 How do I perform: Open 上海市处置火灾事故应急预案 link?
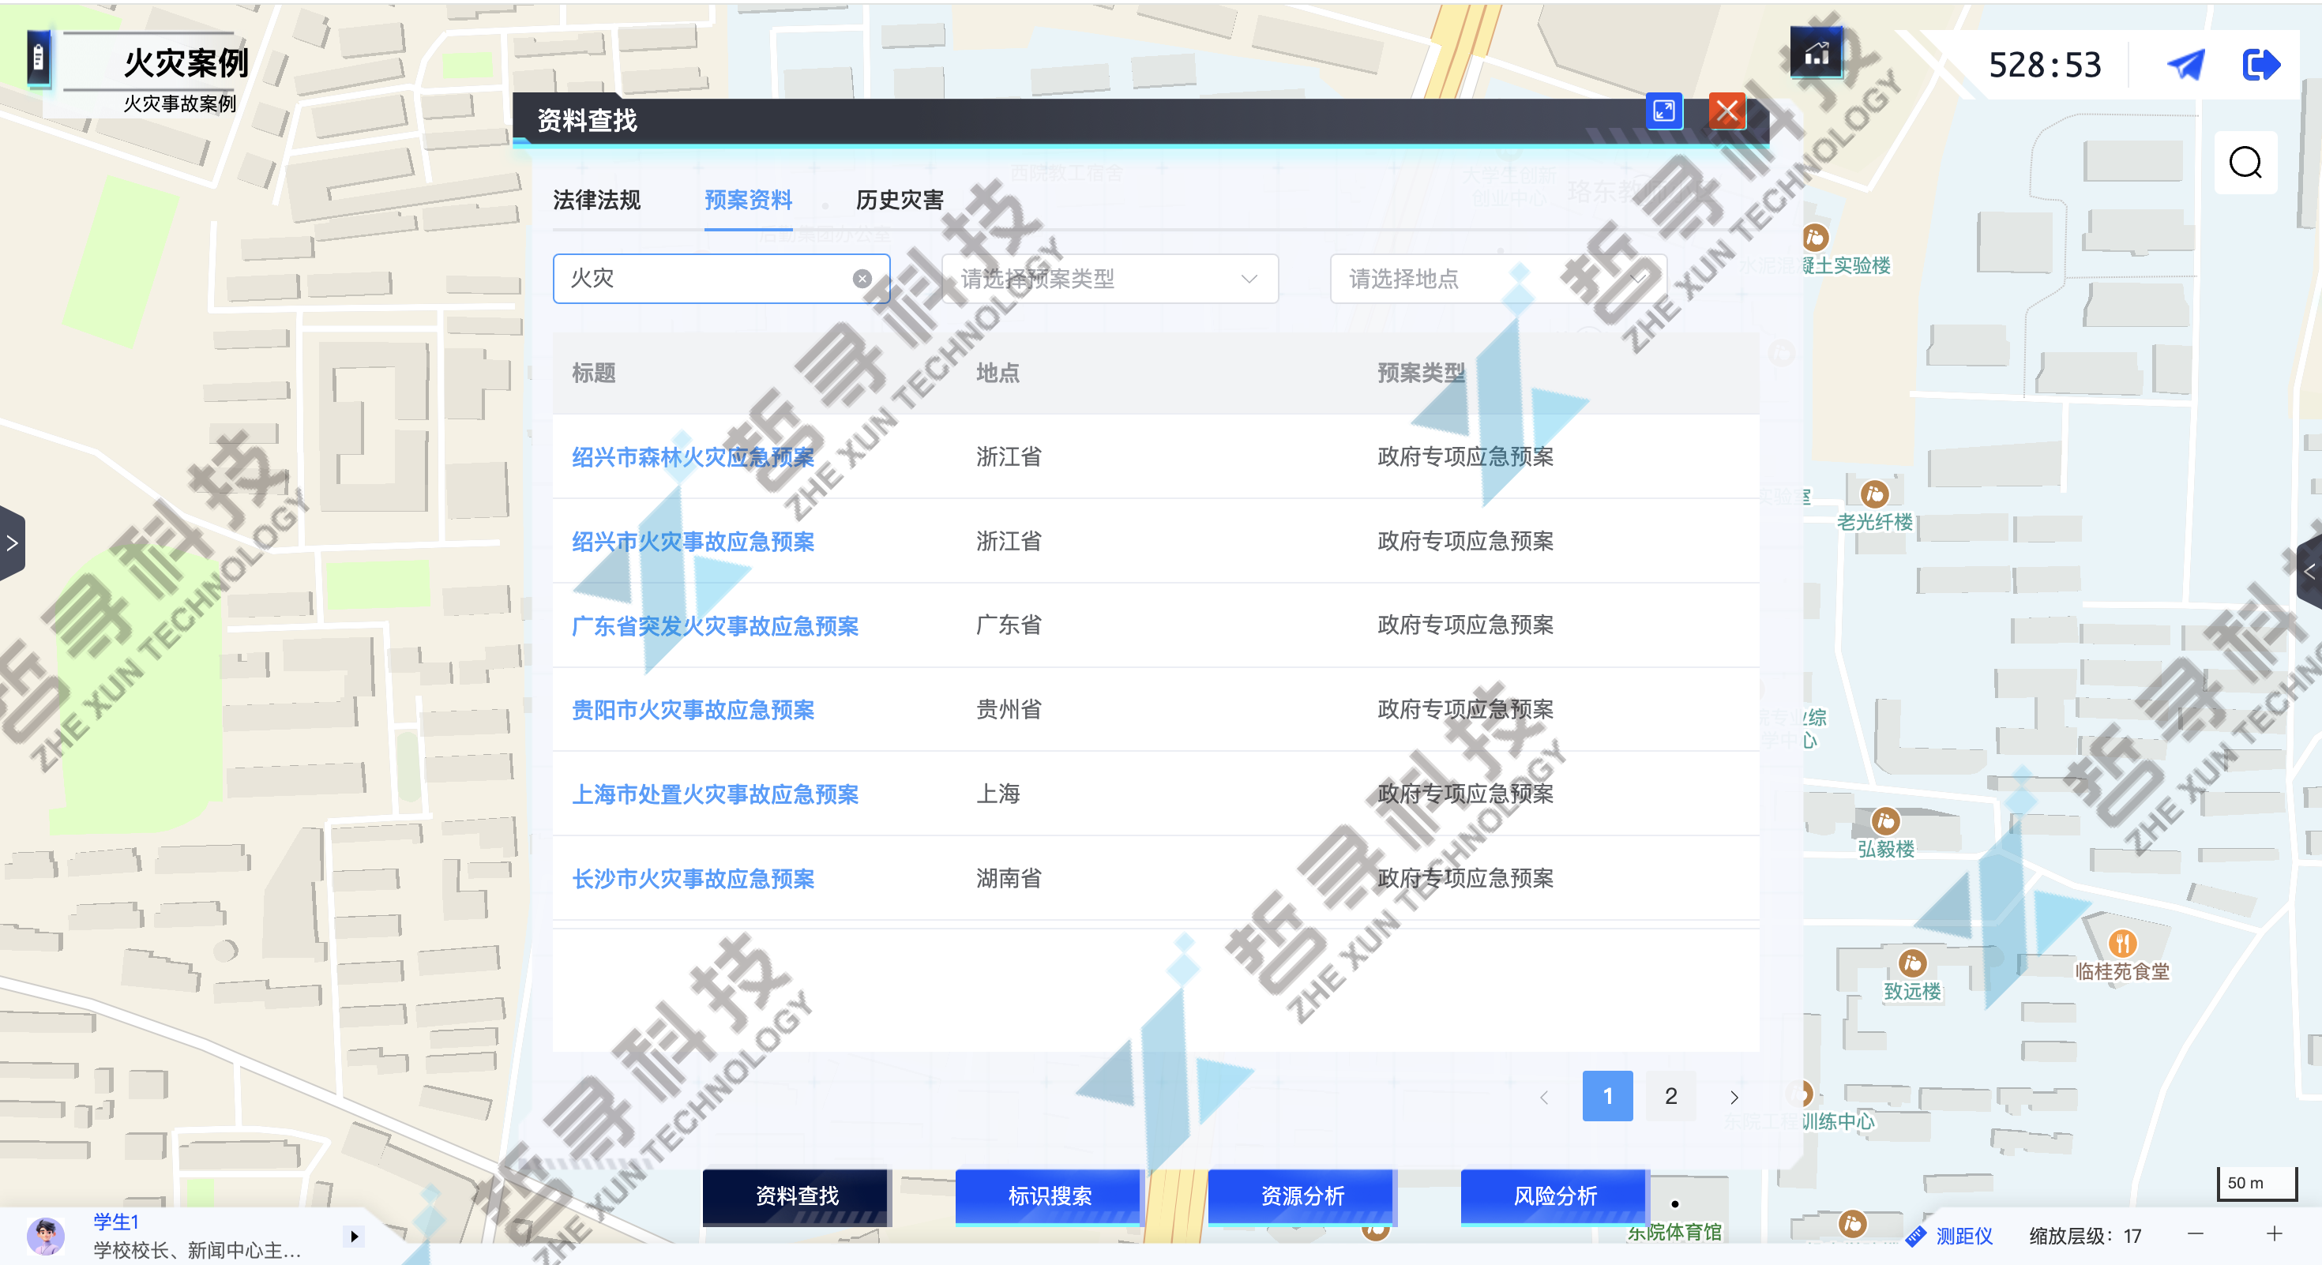pyautogui.click(x=715, y=794)
